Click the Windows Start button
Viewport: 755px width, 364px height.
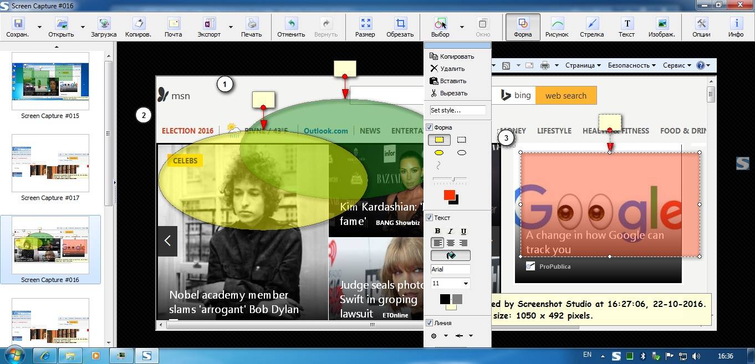(14, 356)
